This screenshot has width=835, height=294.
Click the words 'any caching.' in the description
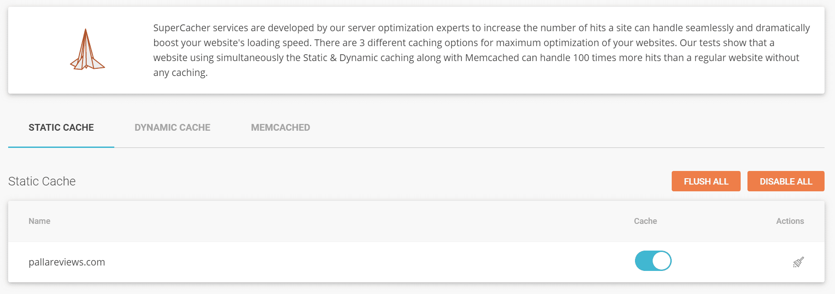click(181, 73)
